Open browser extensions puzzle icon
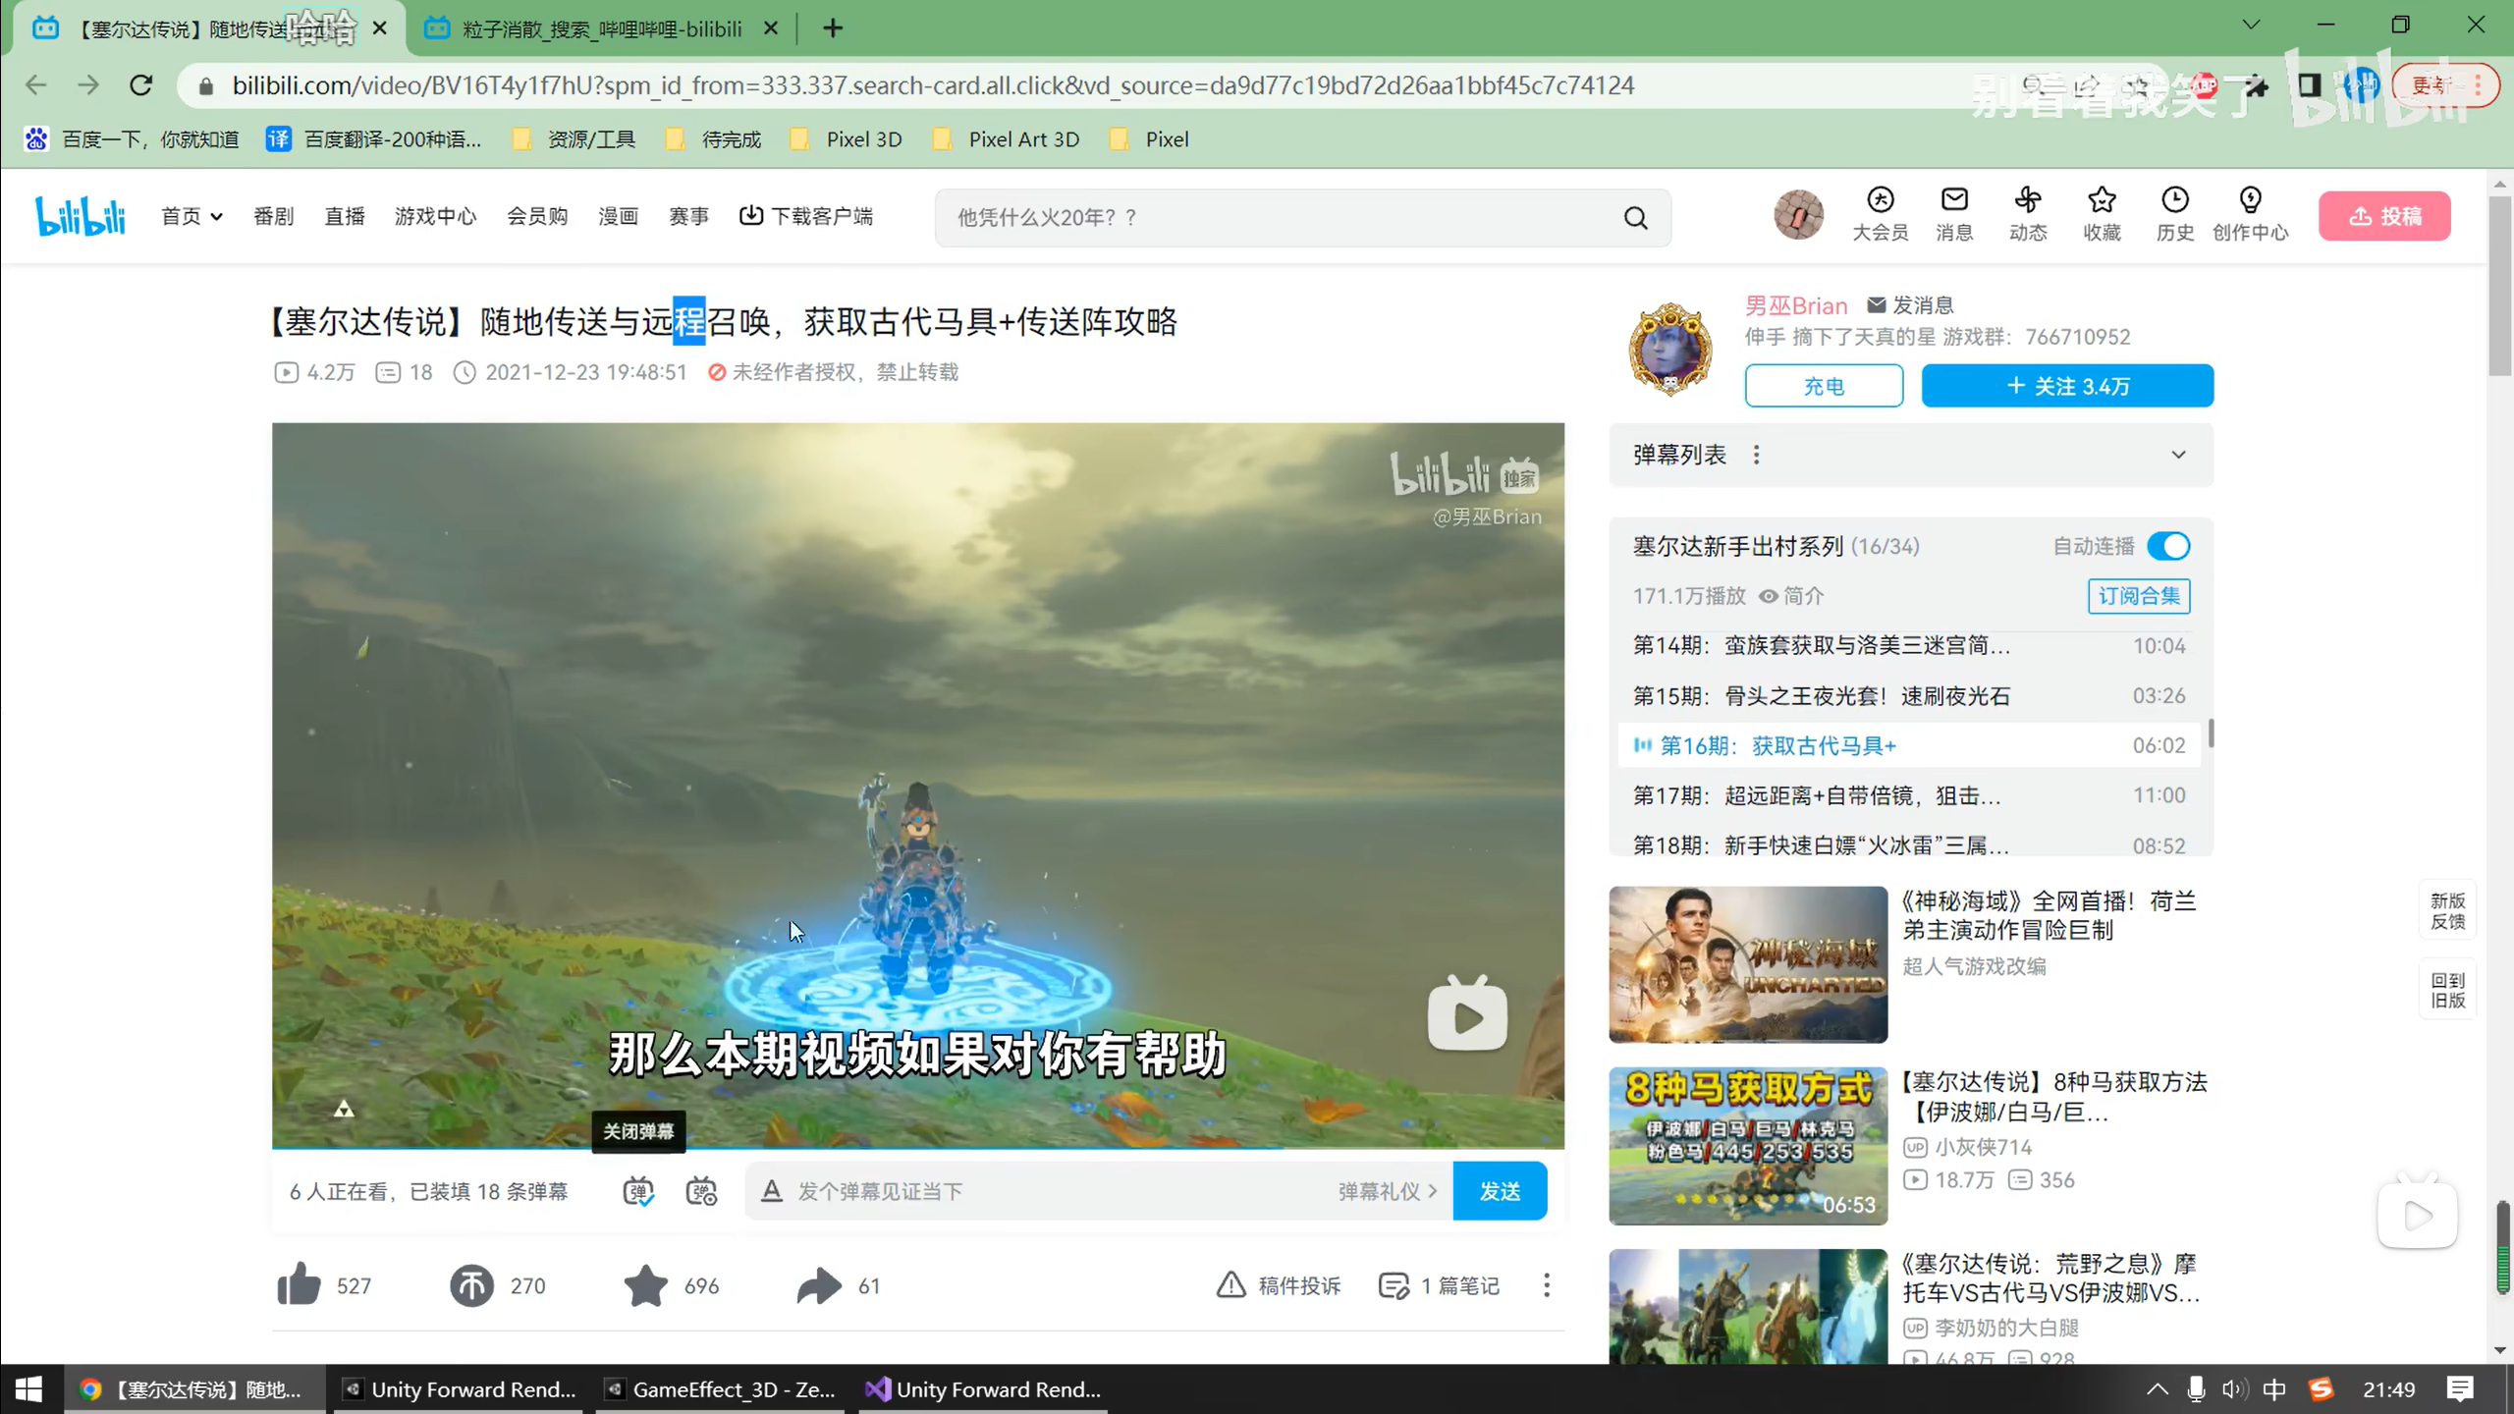2514x1414 pixels. click(x=2256, y=85)
